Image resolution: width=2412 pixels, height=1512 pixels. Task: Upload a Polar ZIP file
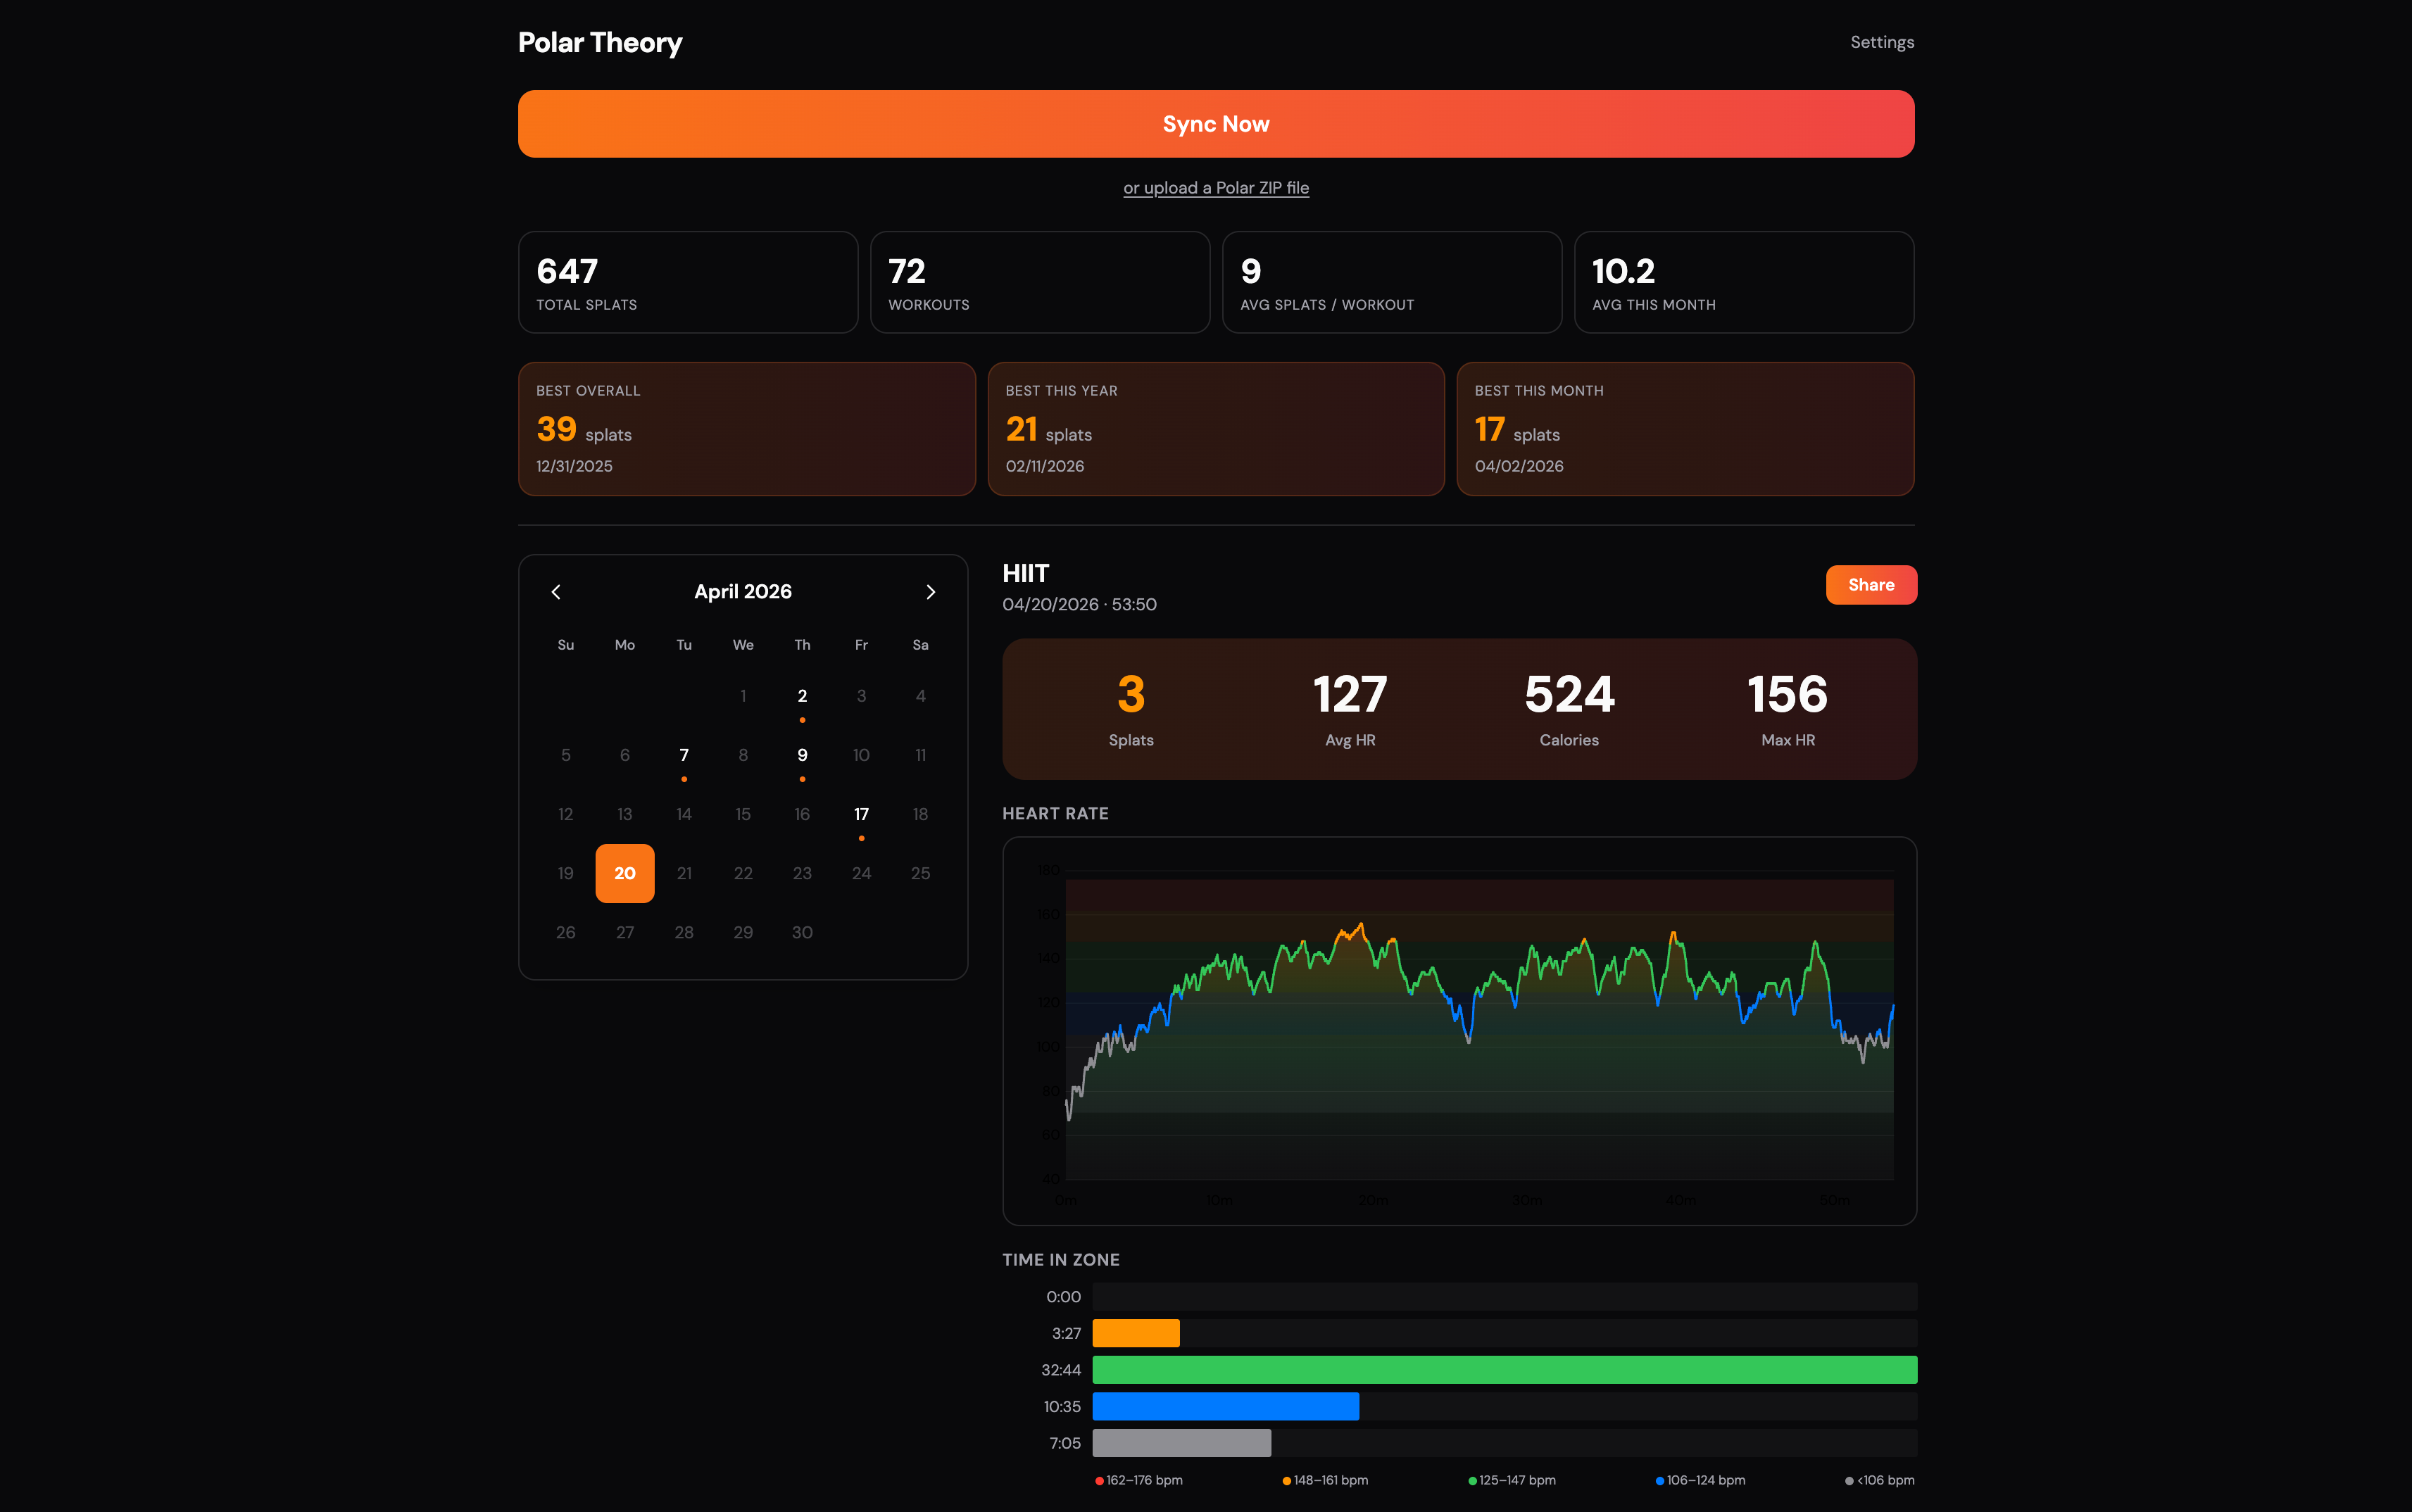pos(1215,187)
